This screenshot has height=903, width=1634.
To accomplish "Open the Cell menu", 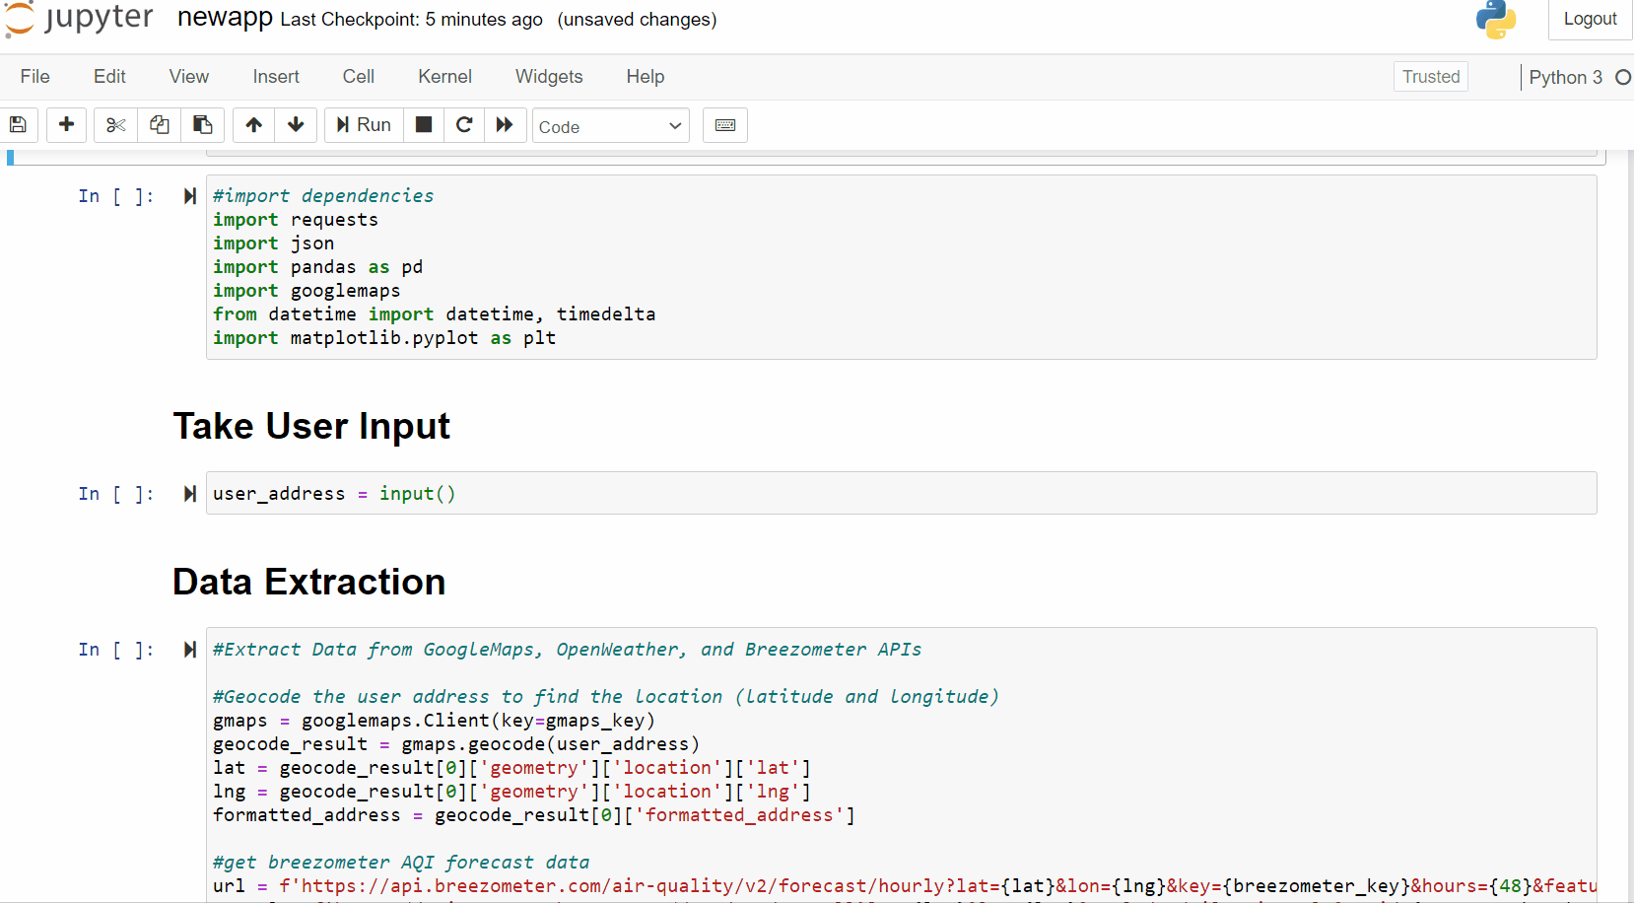I will click(358, 77).
